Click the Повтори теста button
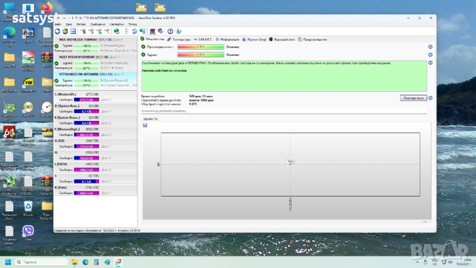 413,98
